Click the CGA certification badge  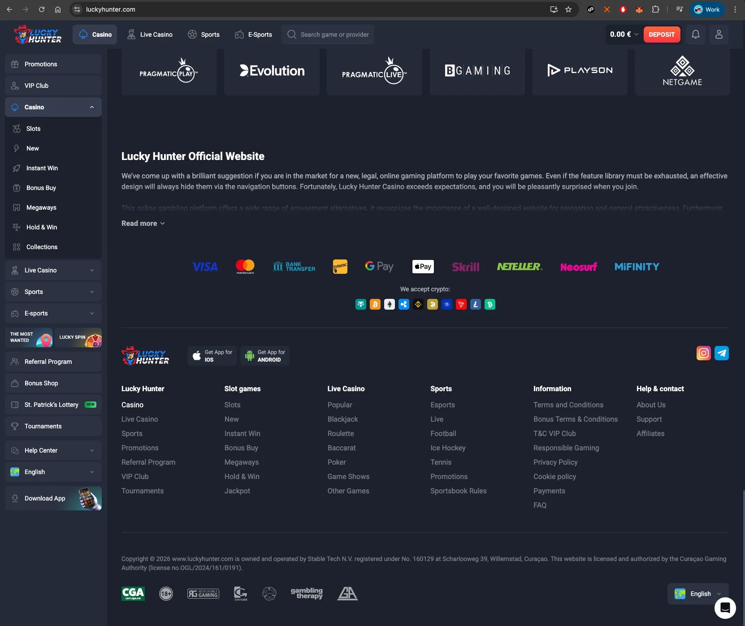[x=133, y=594]
